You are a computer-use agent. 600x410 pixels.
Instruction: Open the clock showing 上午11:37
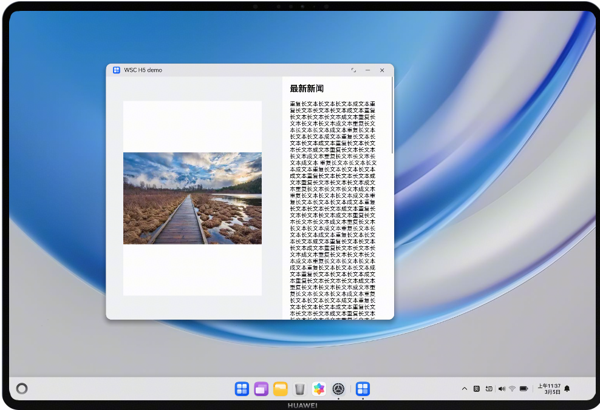548,389
